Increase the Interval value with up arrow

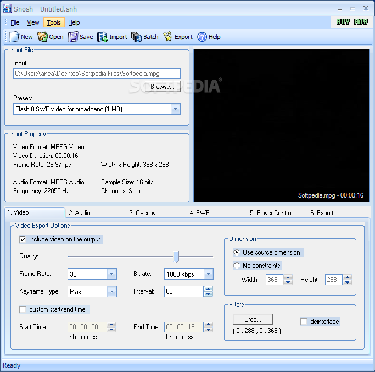tap(208, 289)
